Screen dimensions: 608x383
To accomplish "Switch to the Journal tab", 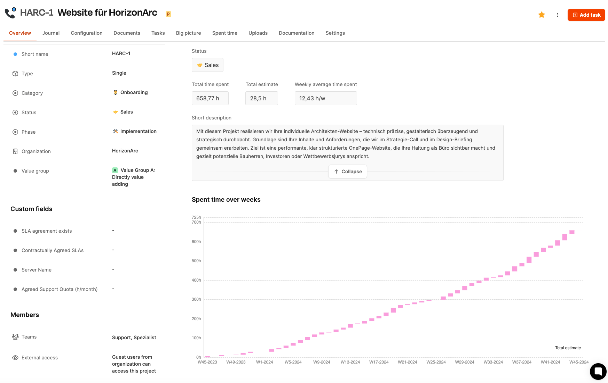I will 51,33.
